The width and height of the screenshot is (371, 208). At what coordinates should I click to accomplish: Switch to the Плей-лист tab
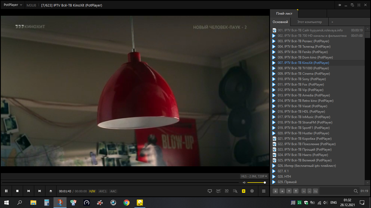point(284,13)
